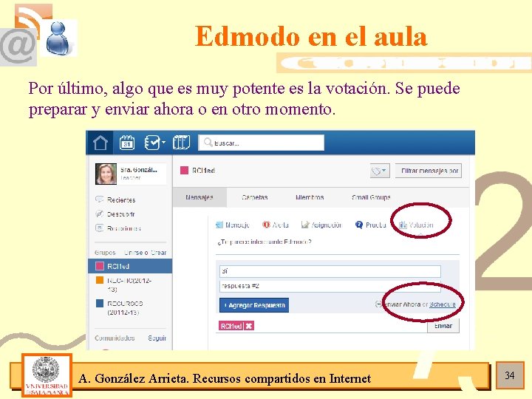The height and width of the screenshot is (399, 532).
Task: Click the orange group color square
Action: (100, 280)
